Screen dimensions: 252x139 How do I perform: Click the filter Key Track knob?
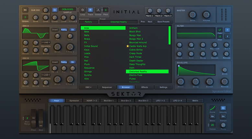[x=214, y=45]
